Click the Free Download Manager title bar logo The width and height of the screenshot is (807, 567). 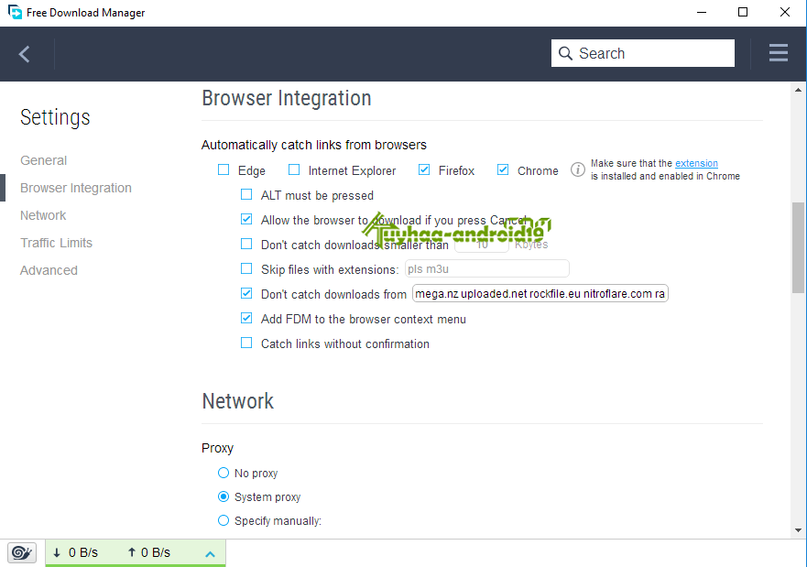pyautogui.click(x=13, y=12)
